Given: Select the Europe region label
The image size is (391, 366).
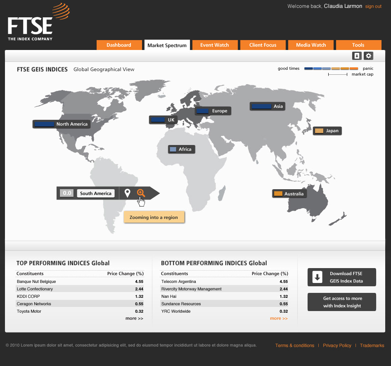Looking at the screenshot, I should pos(213,111).
